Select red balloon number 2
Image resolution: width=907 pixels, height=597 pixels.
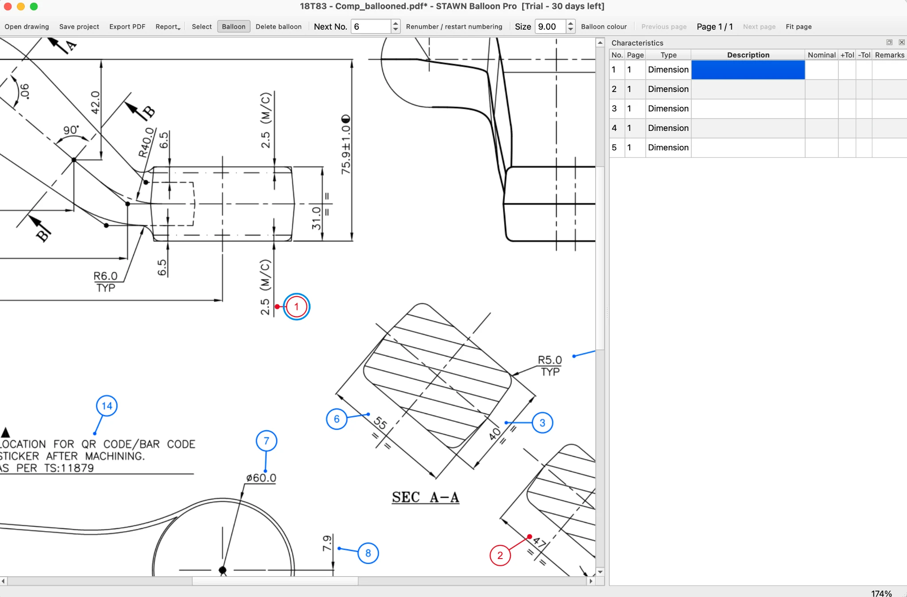coord(500,555)
